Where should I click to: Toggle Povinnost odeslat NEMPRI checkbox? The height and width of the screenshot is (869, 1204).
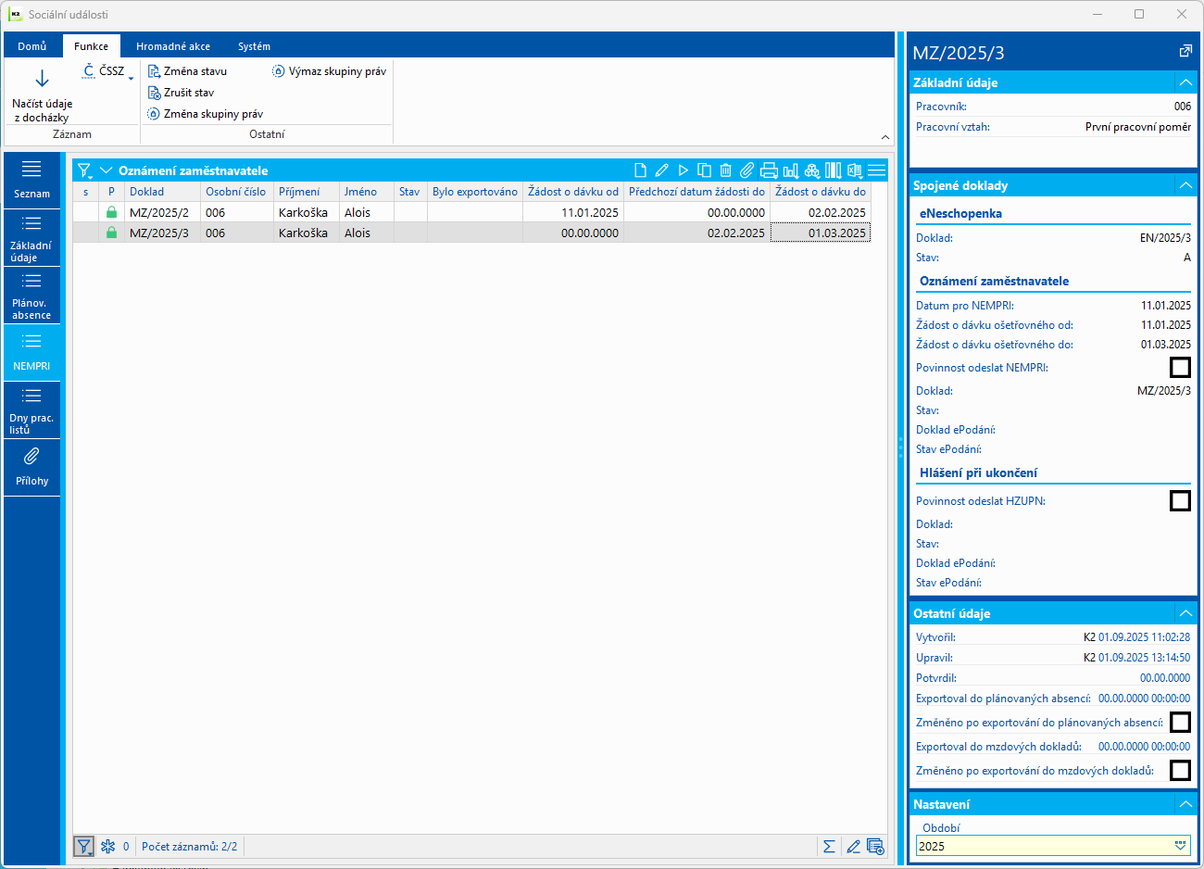click(1180, 368)
